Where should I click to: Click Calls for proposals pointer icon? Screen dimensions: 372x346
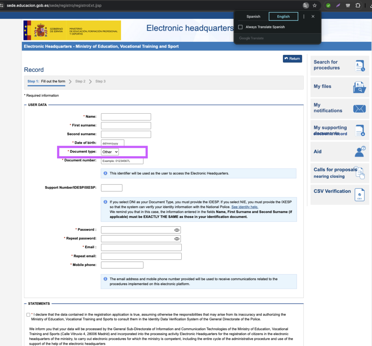[x=360, y=173]
